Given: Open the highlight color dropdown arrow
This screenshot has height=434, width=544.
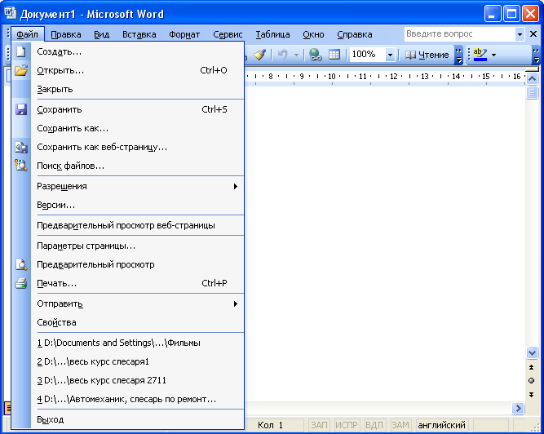Looking at the screenshot, I should coord(493,55).
